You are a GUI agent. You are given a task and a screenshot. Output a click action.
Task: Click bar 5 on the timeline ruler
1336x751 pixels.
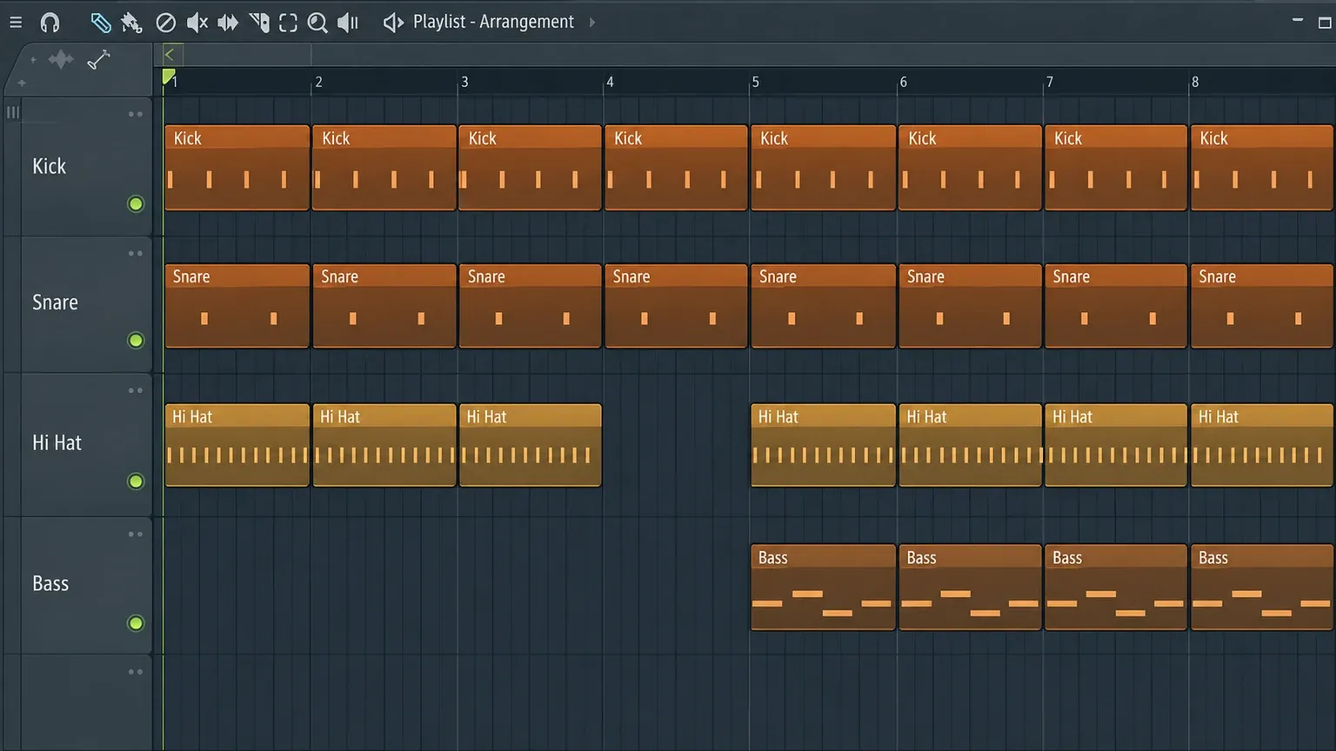[755, 82]
